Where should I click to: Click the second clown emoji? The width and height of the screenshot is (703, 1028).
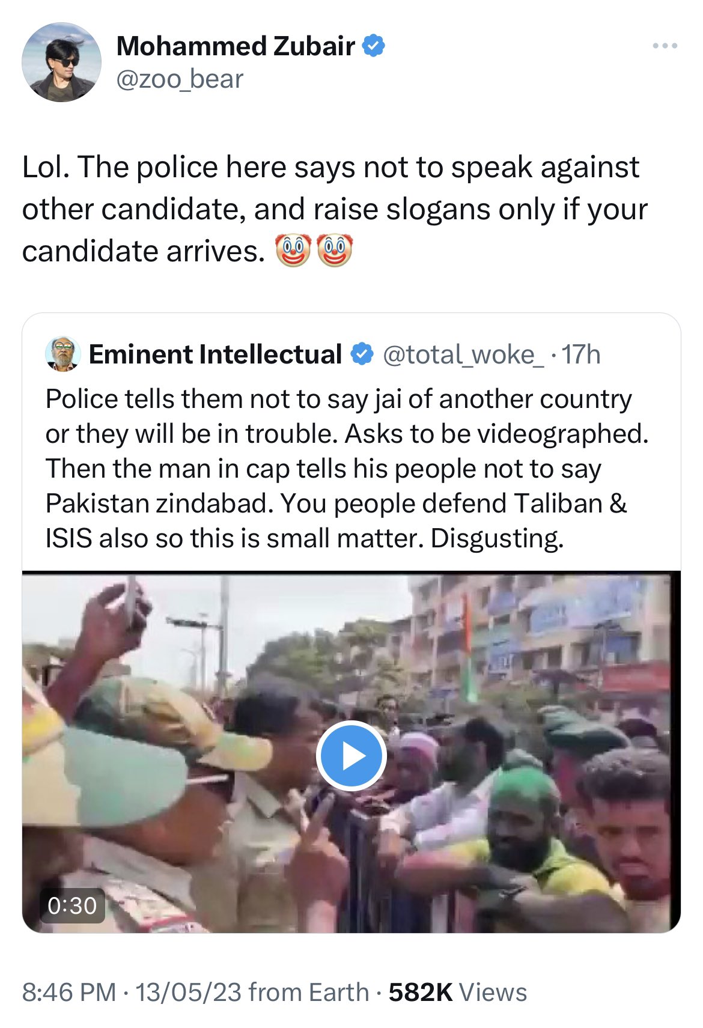pyautogui.click(x=334, y=251)
